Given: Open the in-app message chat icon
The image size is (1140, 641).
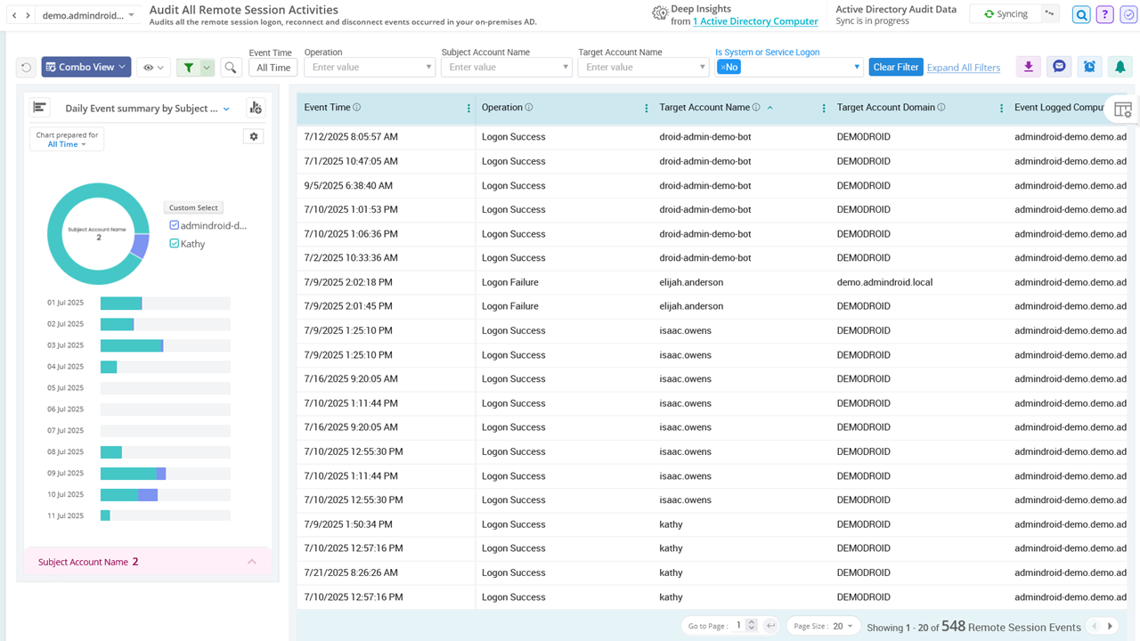Looking at the screenshot, I should click(1059, 66).
